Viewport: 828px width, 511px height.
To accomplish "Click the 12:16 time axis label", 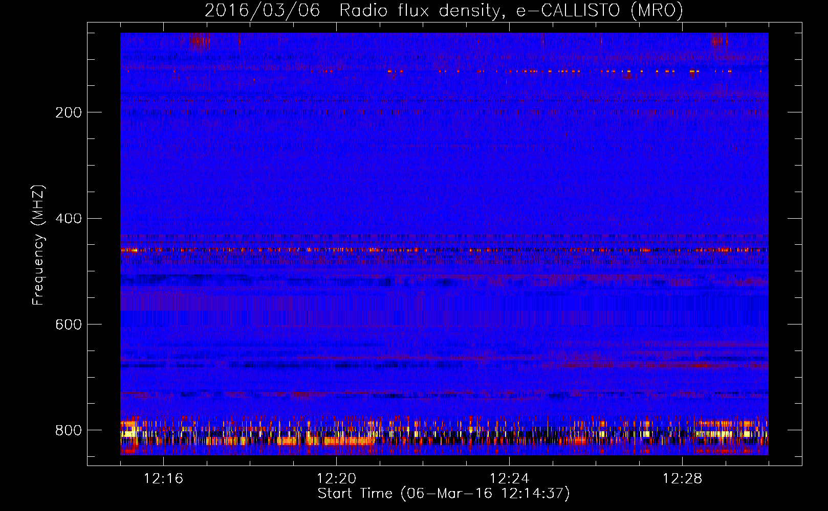I will (x=163, y=479).
